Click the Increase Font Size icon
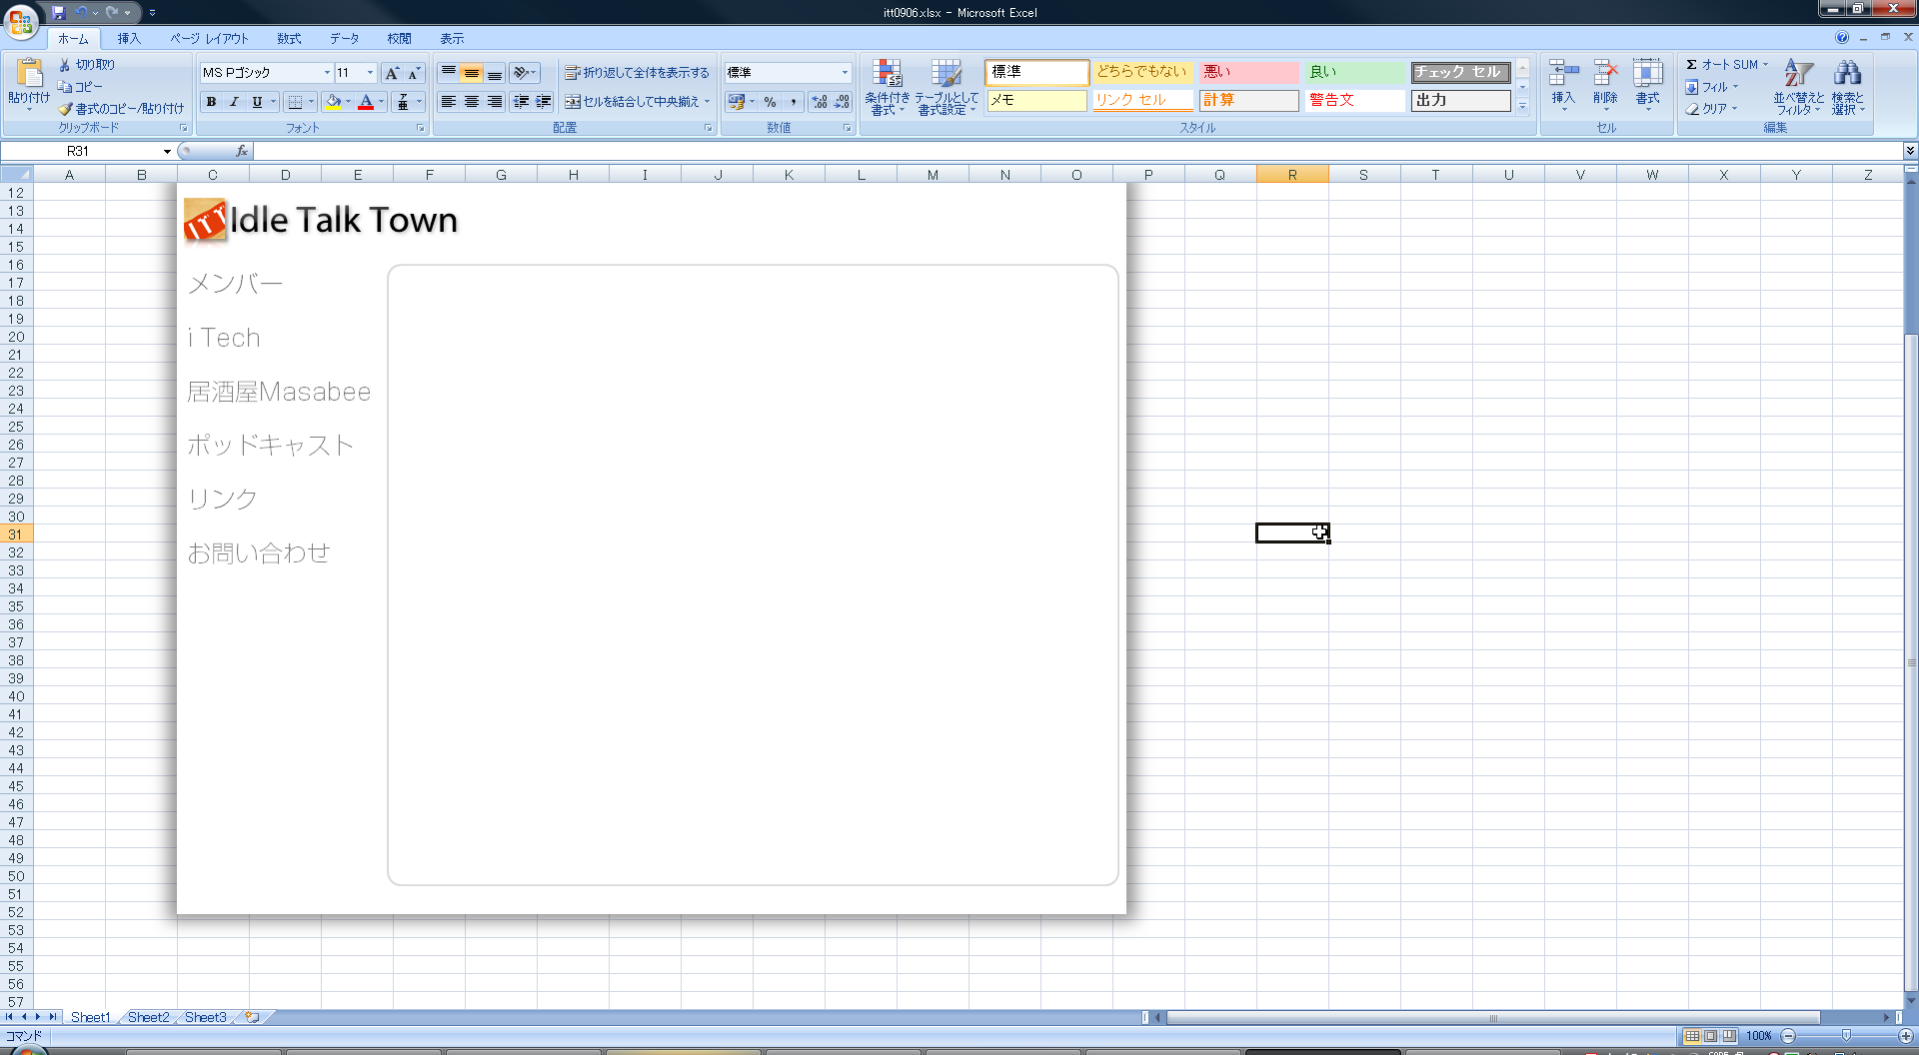Screen dimensions: 1919x1055 click(x=392, y=73)
